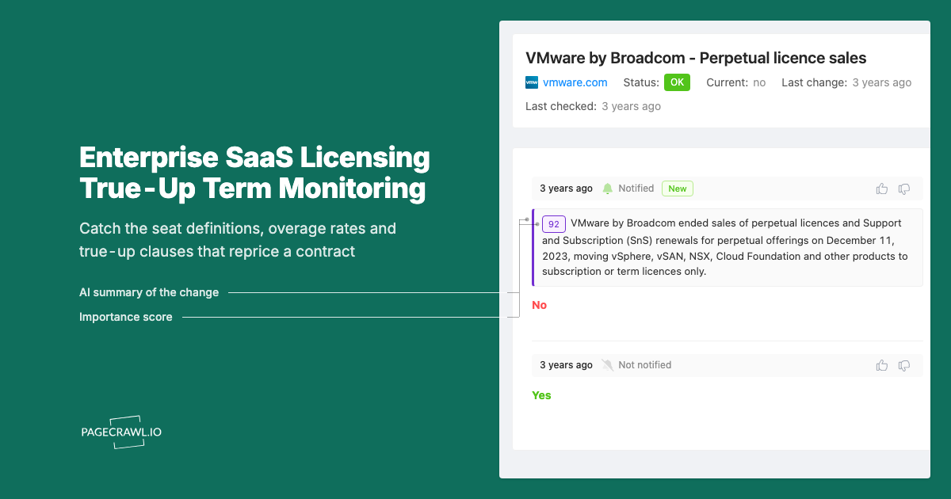Click the VMware favicon icon

tap(532, 82)
